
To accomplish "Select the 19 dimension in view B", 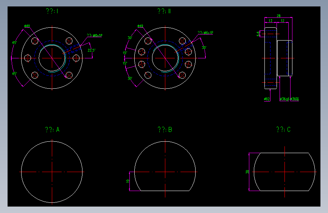I will click(x=128, y=181).
